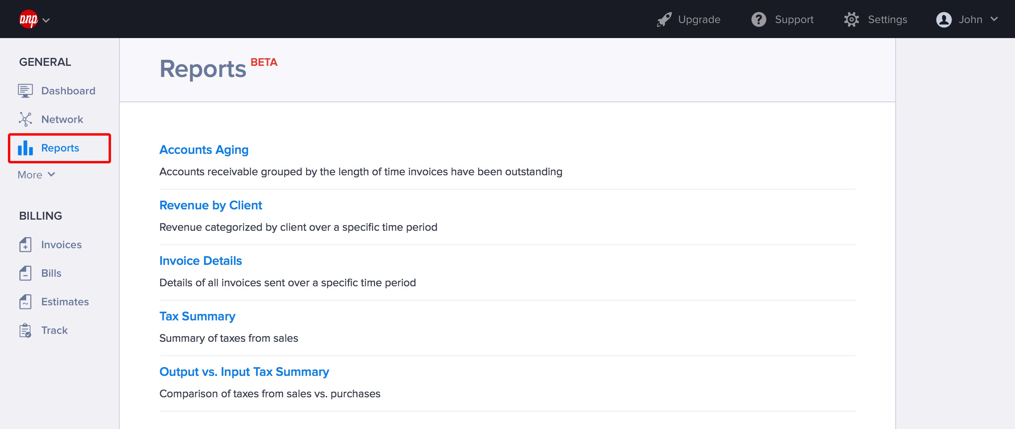Click the Estimates document icon
The height and width of the screenshot is (429, 1015).
(x=25, y=302)
